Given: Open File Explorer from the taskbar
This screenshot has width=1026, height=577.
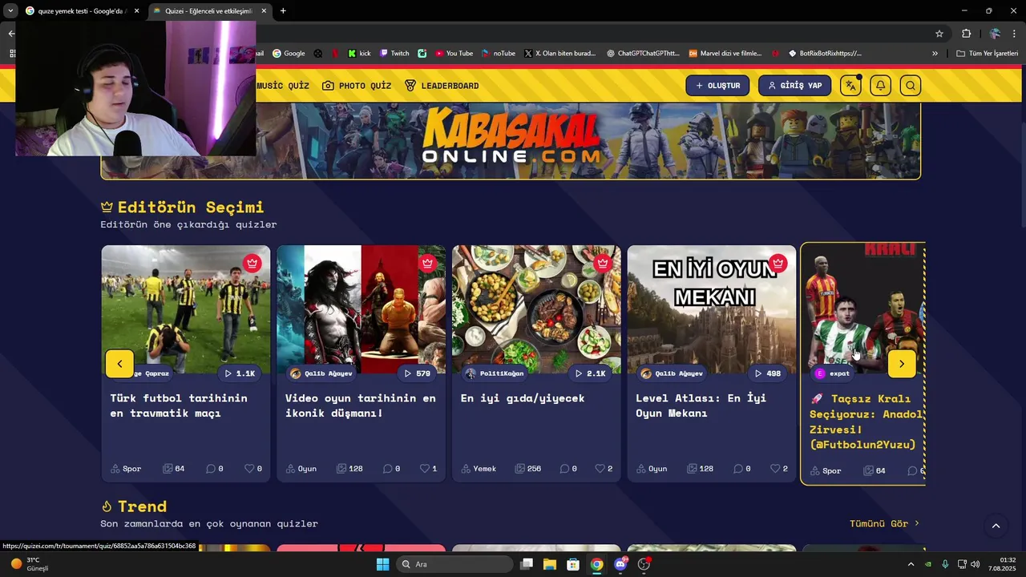Looking at the screenshot, I should (550, 564).
